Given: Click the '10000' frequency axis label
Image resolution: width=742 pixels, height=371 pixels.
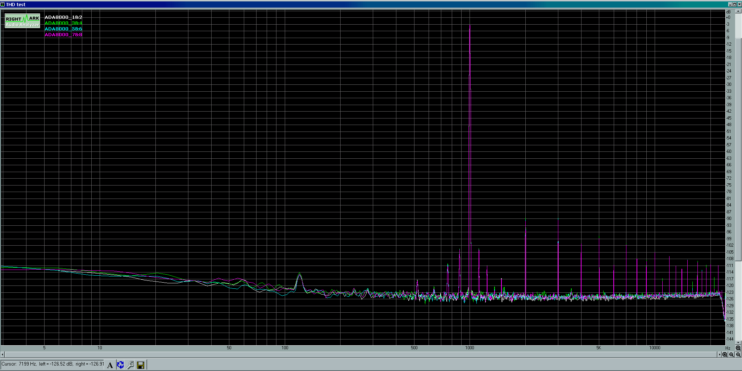Looking at the screenshot, I should [655, 348].
